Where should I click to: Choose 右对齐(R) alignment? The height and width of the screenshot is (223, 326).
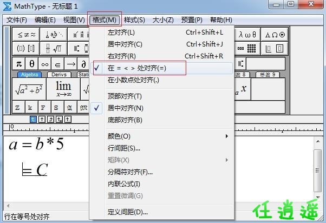tap(161, 56)
